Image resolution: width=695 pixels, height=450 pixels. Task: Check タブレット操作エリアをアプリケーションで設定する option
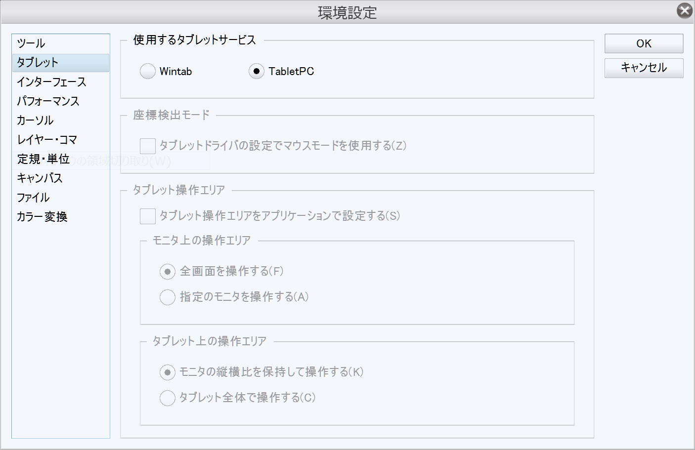(x=148, y=216)
